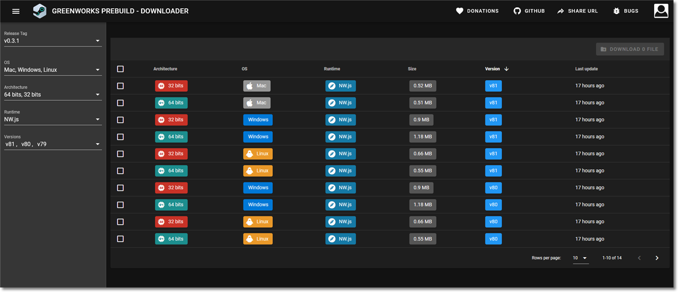
Task: Check the 64 bits Mac v81 row
Action: pos(120,103)
